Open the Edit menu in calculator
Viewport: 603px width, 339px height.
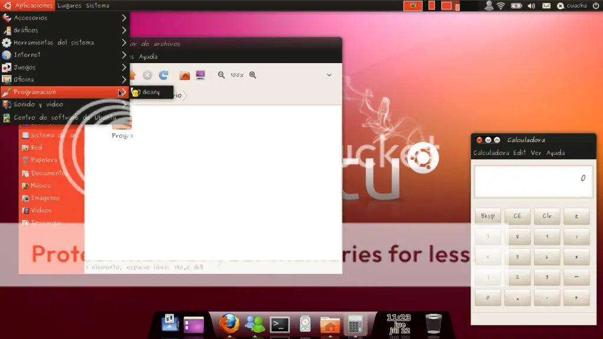pyautogui.click(x=519, y=153)
